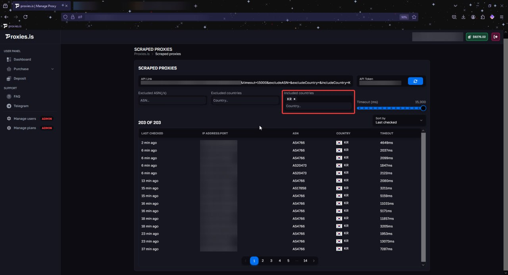Open Manage plans admin page
The image size is (508, 275).
pyautogui.click(x=25, y=128)
